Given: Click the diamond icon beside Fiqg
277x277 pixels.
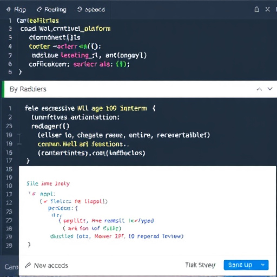Looking at the screenshot, I should 9,9.
